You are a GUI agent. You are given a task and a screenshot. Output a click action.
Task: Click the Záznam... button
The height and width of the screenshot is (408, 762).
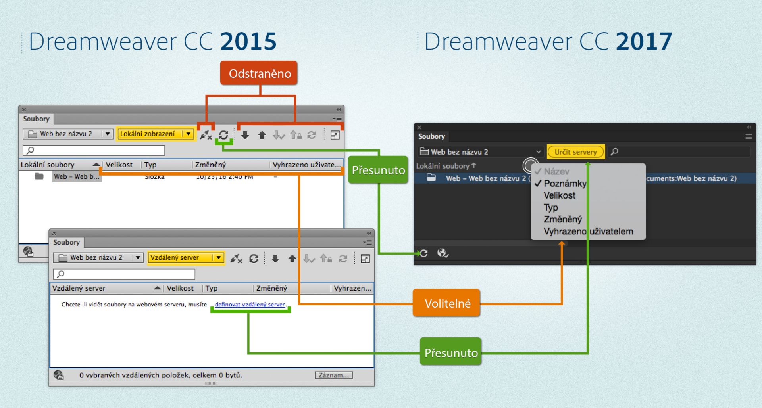click(x=334, y=375)
